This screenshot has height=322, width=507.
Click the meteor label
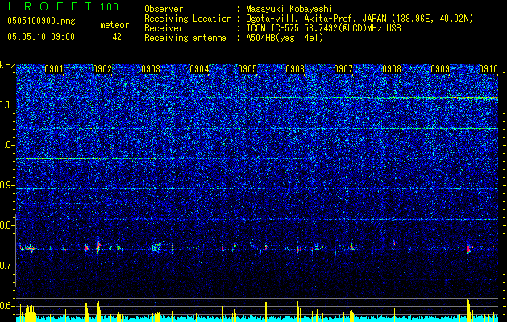point(114,25)
